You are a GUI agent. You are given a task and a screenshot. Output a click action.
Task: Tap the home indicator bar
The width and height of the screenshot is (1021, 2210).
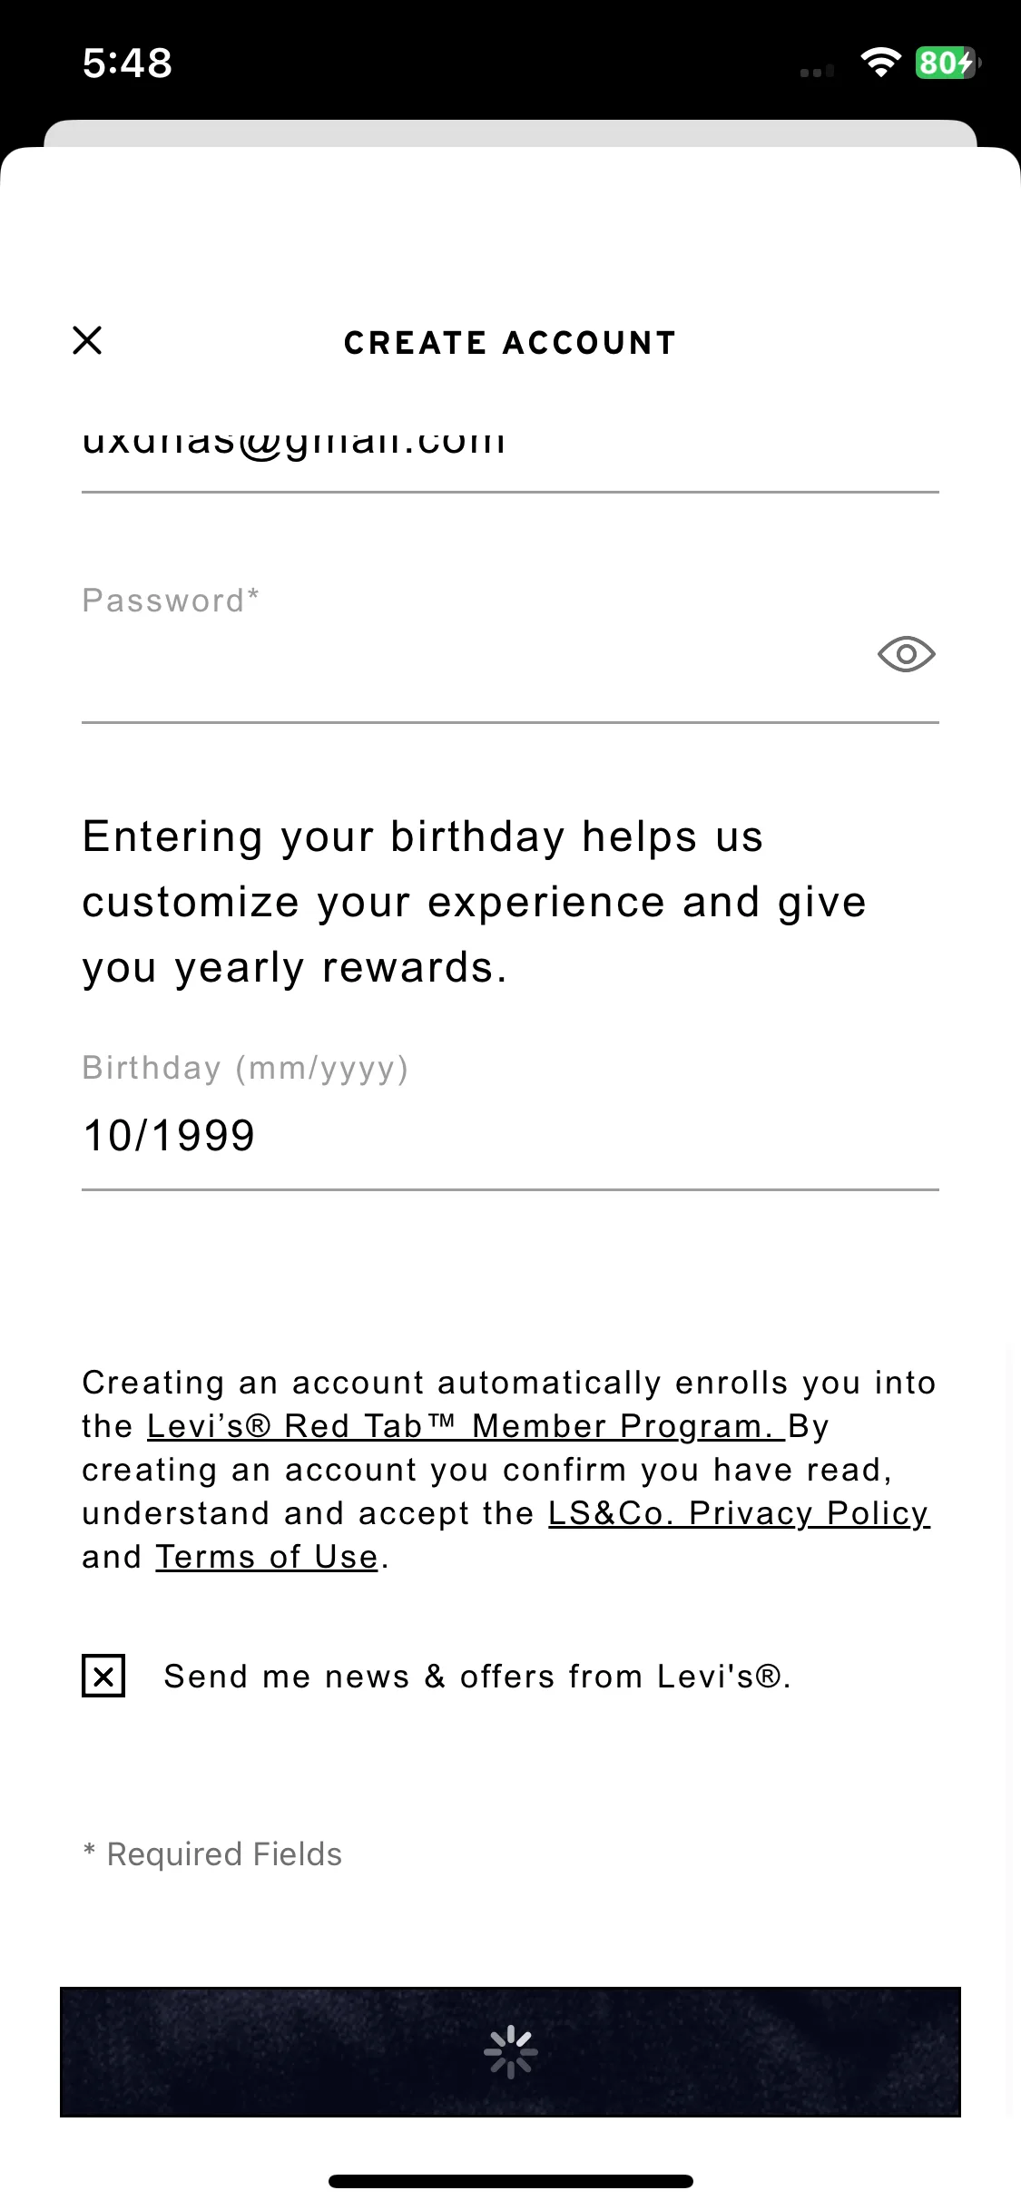click(510, 2181)
